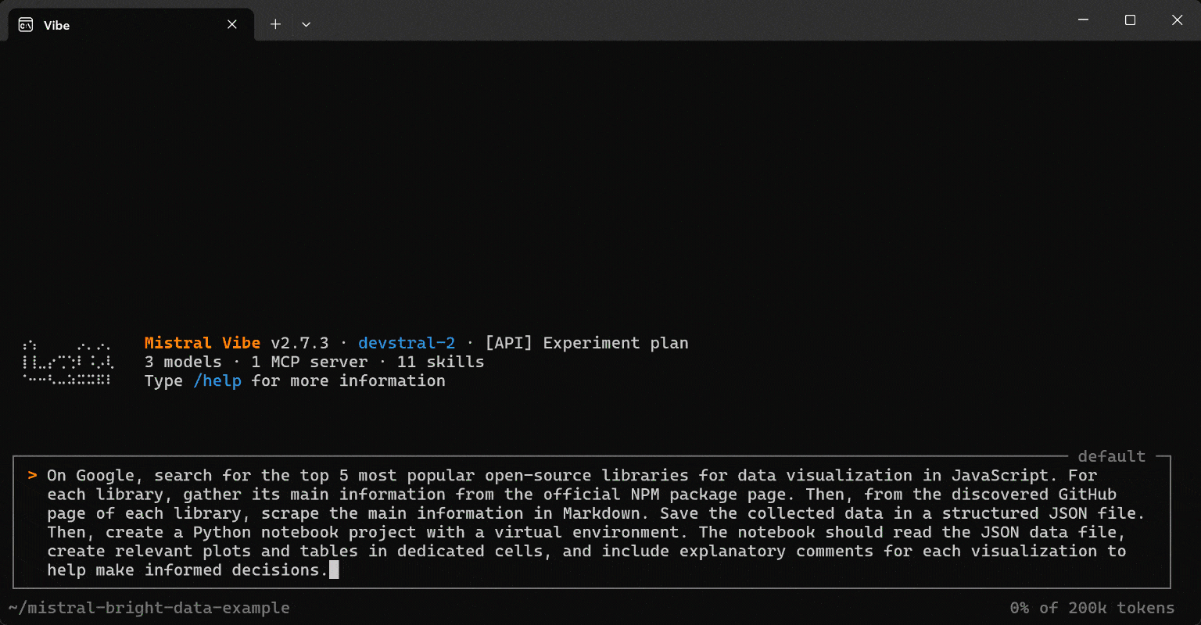Click the Experiment plan title text

coord(615,342)
